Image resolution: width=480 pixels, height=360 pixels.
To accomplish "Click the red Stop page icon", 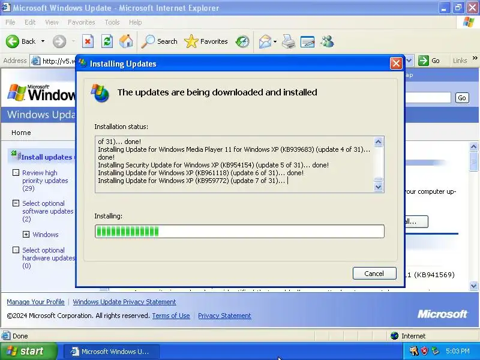I will (x=88, y=41).
